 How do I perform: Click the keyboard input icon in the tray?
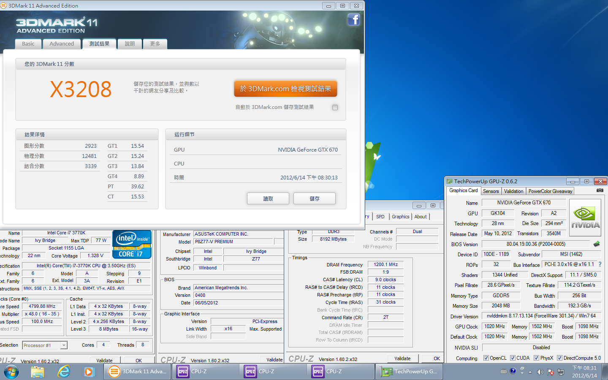point(504,372)
